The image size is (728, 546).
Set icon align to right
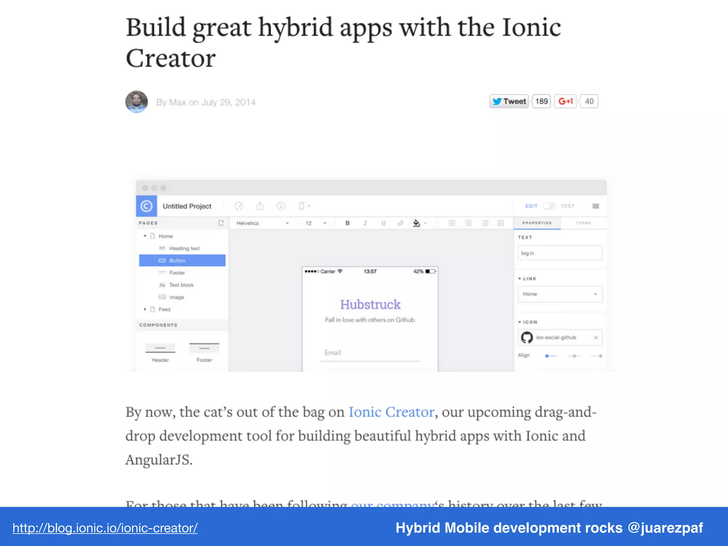597,356
